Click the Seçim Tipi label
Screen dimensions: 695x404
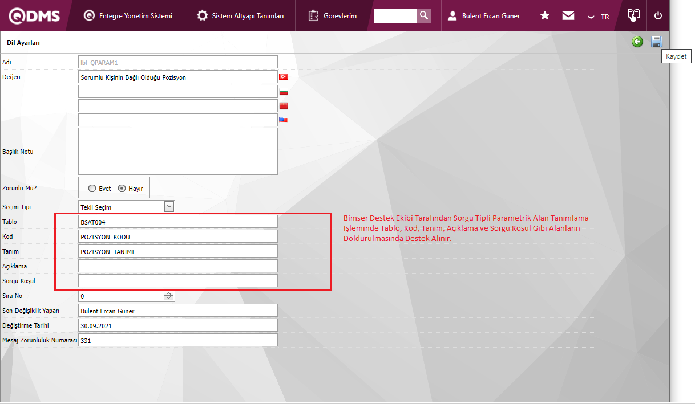coord(16,207)
